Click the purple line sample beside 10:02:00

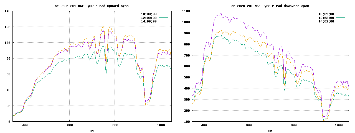[341, 14]
